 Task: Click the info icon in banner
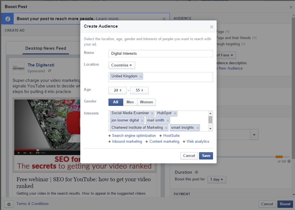pyautogui.click(x=8, y=19)
